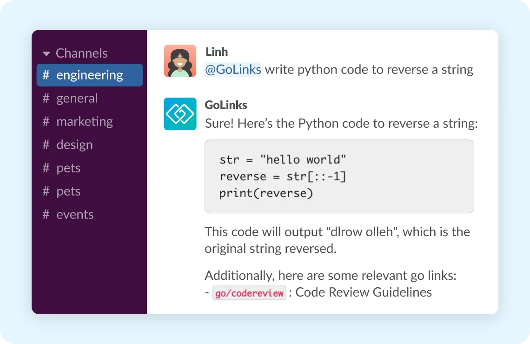Open the go/codereview go link
This screenshot has height=344, width=530.
250,293
